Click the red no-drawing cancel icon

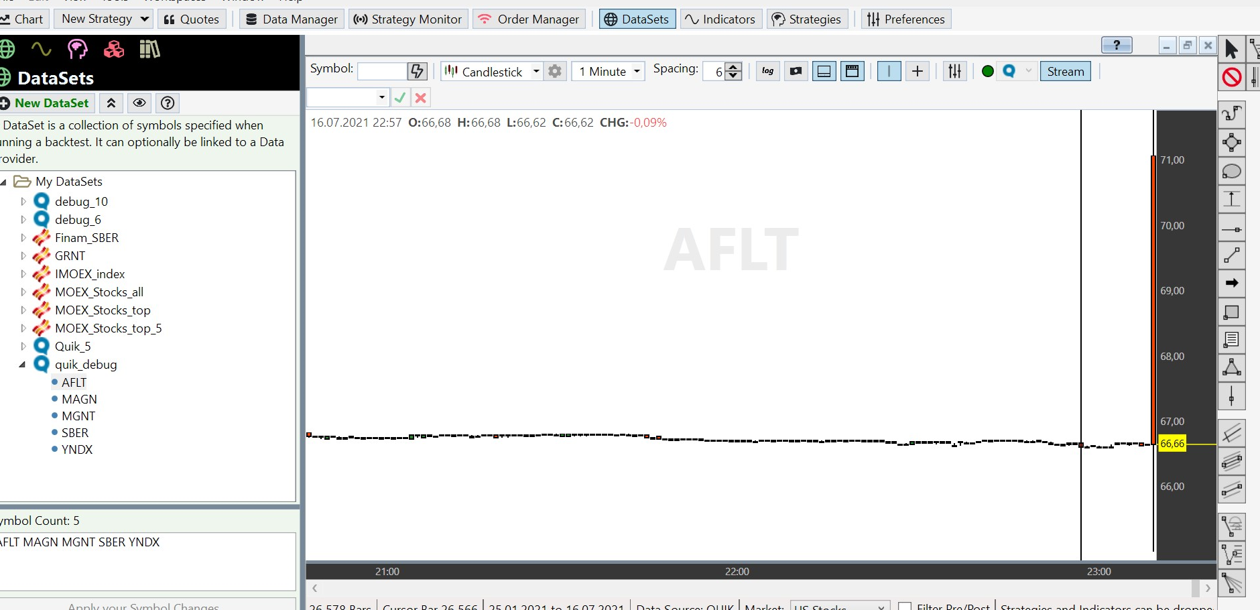(1231, 77)
